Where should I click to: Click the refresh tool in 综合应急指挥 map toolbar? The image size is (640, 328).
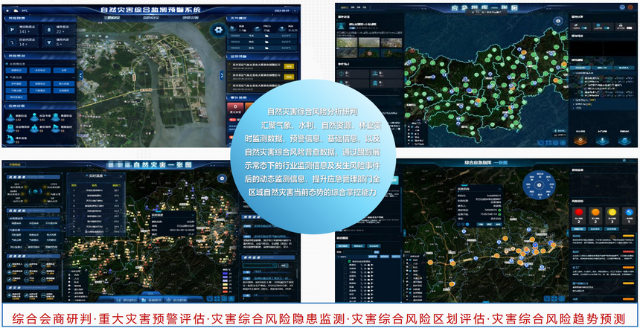[547, 299]
